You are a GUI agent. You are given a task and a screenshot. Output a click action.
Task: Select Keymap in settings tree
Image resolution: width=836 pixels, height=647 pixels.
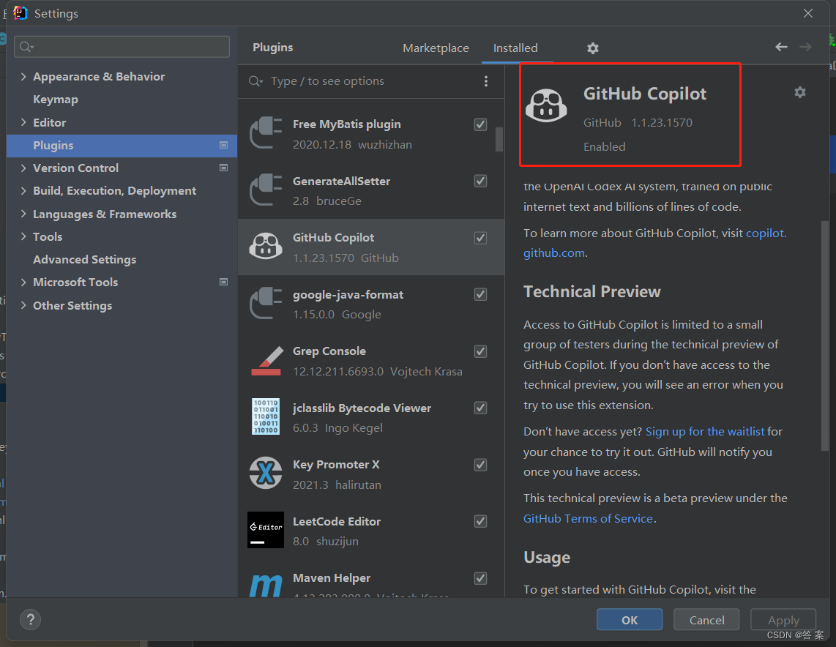tap(56, 99)
